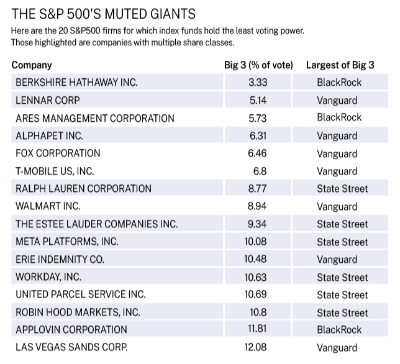Select the Workday, Inc. row
This screenshot has height=364, width=400.
click(199, 276)
